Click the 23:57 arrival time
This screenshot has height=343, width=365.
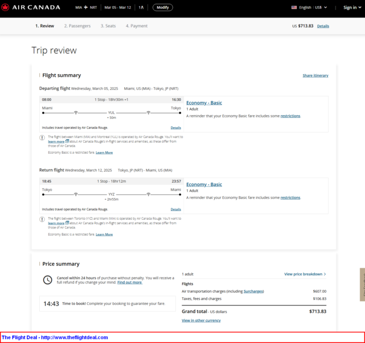(176, 181)
